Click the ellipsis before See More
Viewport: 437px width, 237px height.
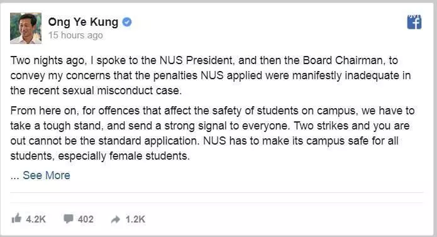[x=14, y=175]
